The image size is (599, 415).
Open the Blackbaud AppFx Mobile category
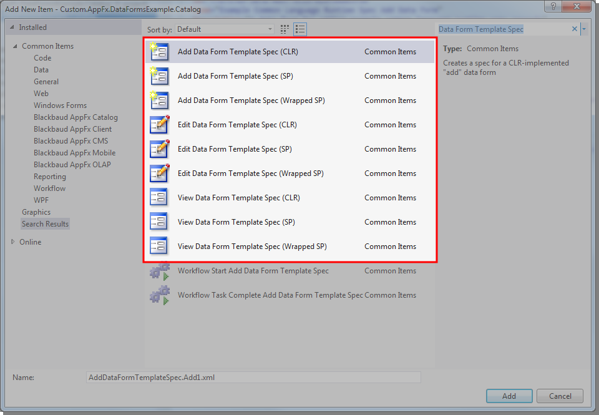pos(74,153)
